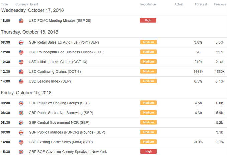Click the Medium badge for Public Finances (PSNCR)

[148, 132]
